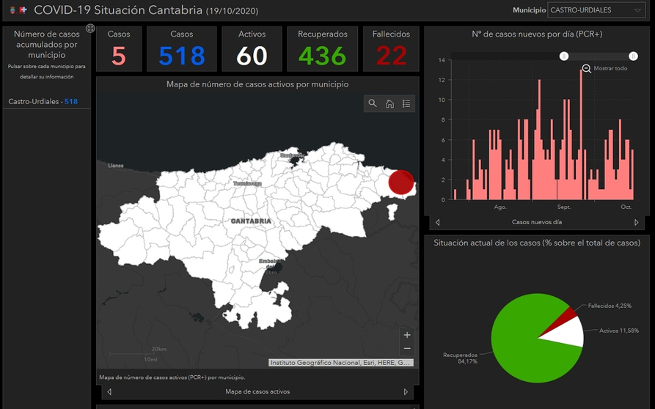The image size is (655, 409).
Task: Click the Activos 60 indicator
Action: click(252, 49)
